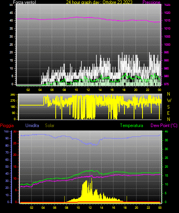
Task: Select the 24 hour graph day title
Action: click(x=99, y=2)
